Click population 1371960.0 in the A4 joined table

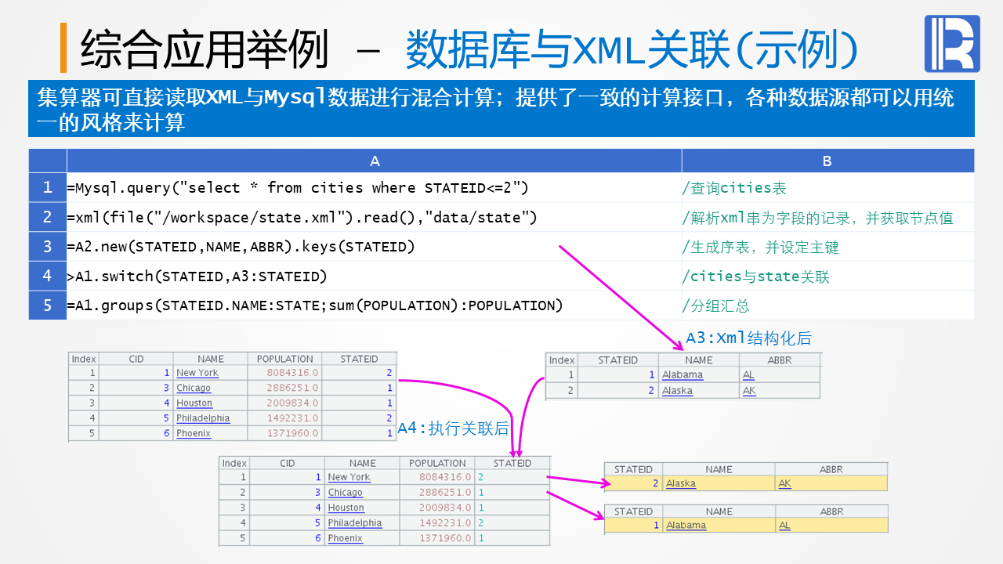(445, 538)
